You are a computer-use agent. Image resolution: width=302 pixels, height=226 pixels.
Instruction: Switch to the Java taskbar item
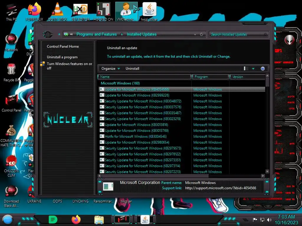[145, 220]
